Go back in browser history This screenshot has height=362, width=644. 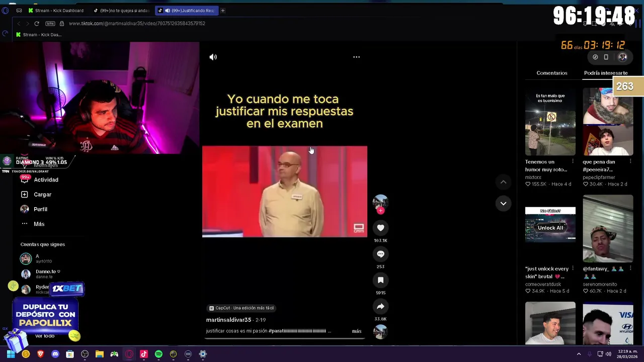(x=19, y=23)
